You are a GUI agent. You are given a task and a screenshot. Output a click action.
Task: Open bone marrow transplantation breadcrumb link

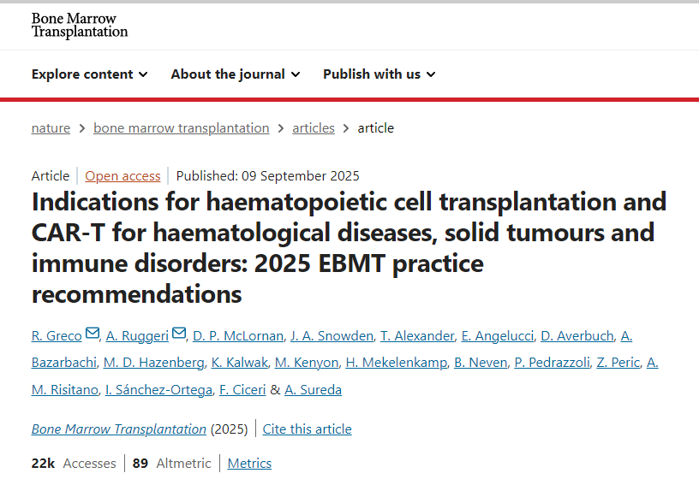[182, 128]
